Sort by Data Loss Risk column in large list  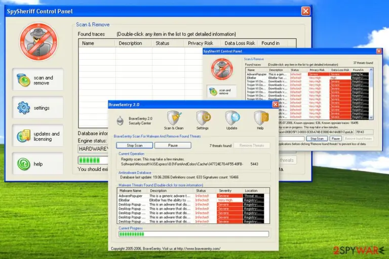[x=239, y=43]
